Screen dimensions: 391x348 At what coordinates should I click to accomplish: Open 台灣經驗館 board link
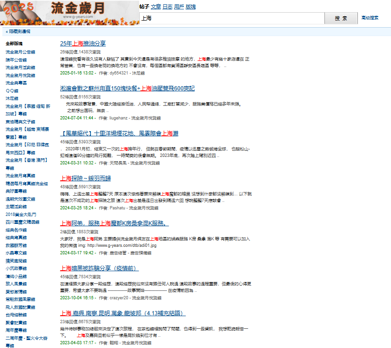(x=16, y=315)
